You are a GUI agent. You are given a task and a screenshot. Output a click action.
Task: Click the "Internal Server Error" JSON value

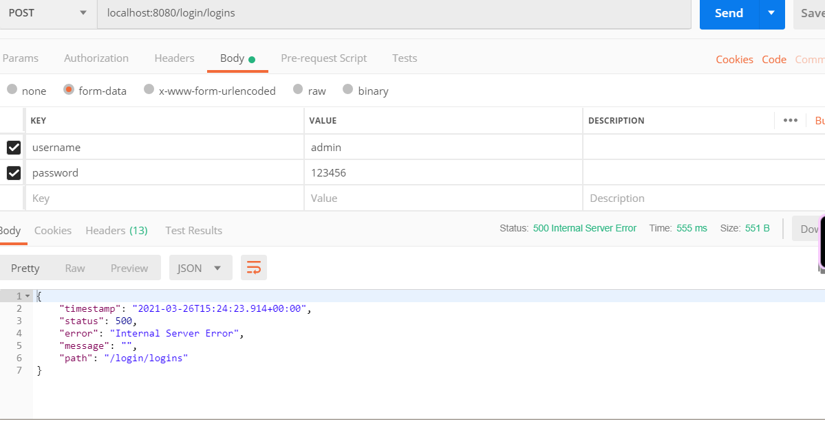[174, 333]
